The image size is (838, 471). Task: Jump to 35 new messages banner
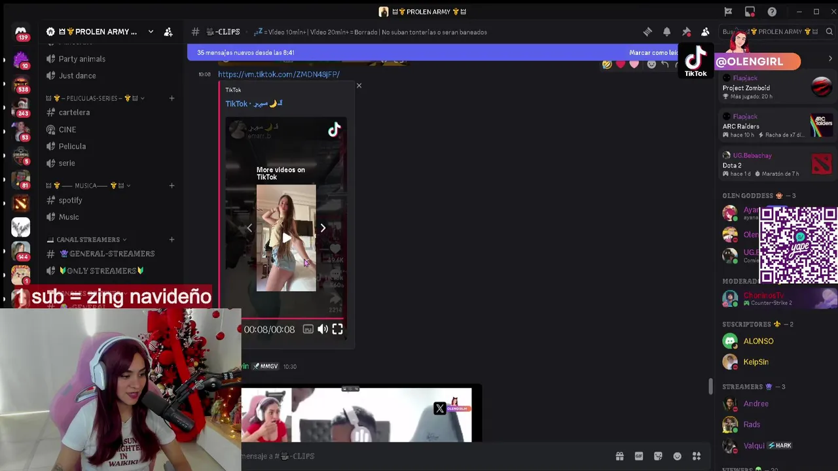[246, 53]
